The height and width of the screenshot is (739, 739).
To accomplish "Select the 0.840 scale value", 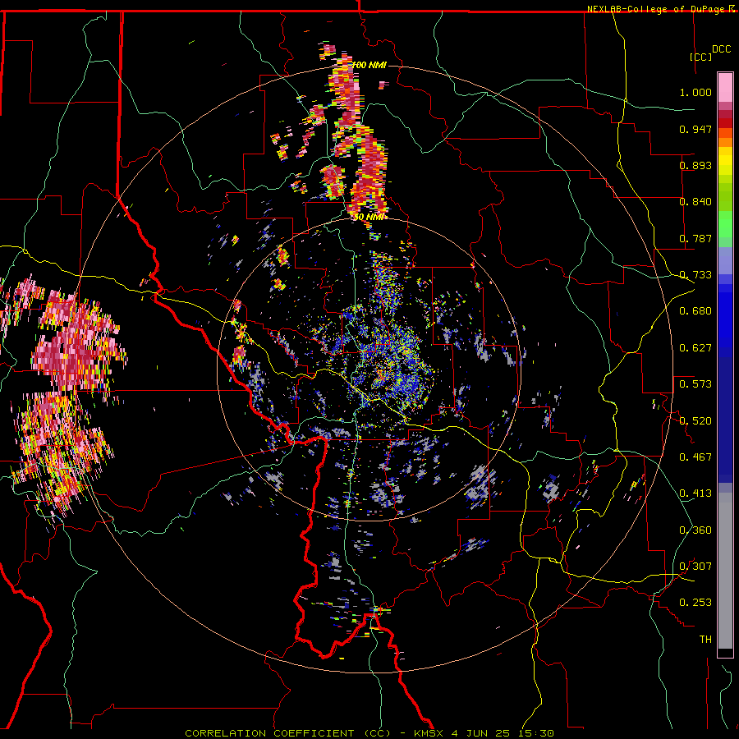I will [x=695, y=202].
